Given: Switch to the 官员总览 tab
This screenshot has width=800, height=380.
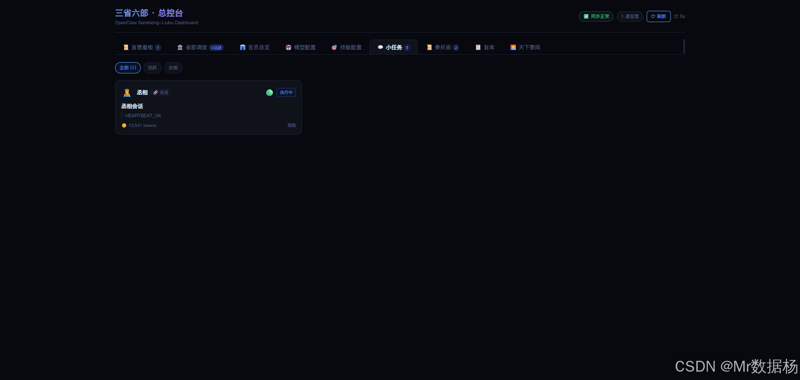Looking at the screenshot, I should [x=255, y=48].
